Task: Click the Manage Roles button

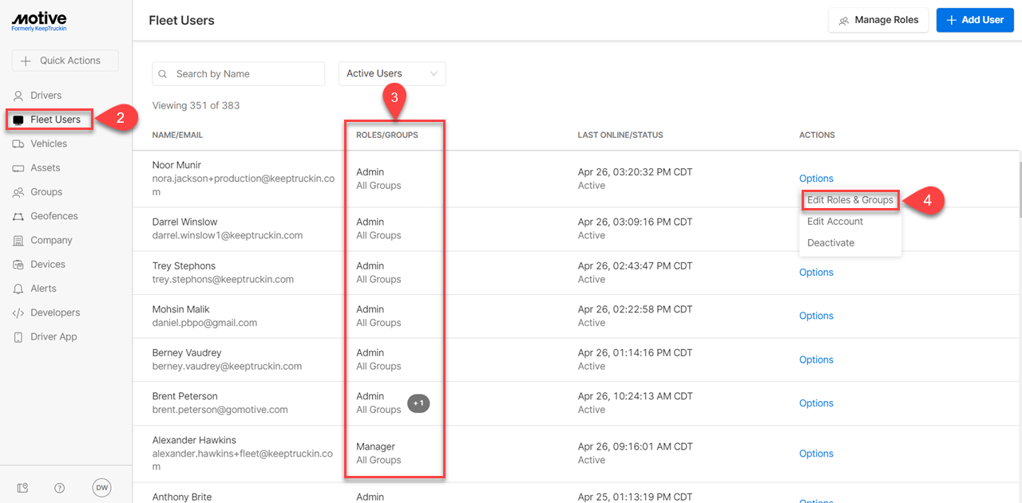Action: [x=878, y=20]
